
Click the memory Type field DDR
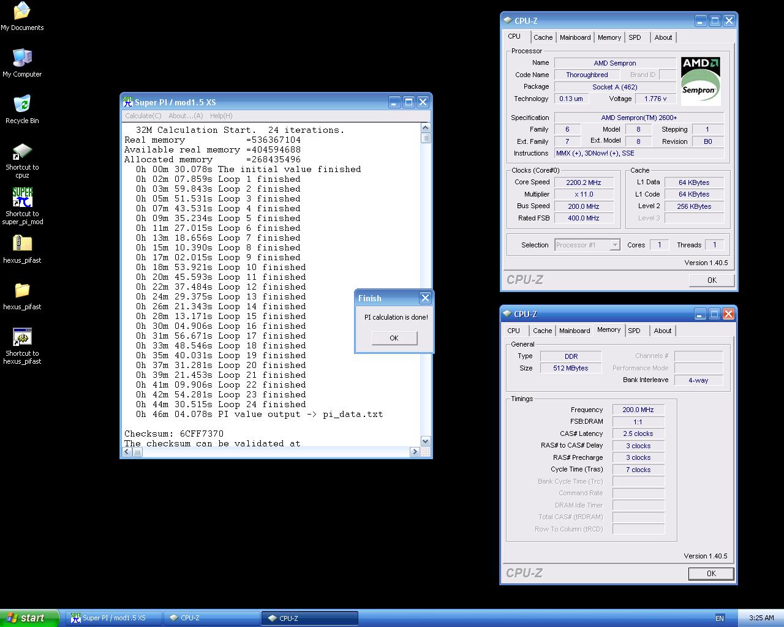571,356
